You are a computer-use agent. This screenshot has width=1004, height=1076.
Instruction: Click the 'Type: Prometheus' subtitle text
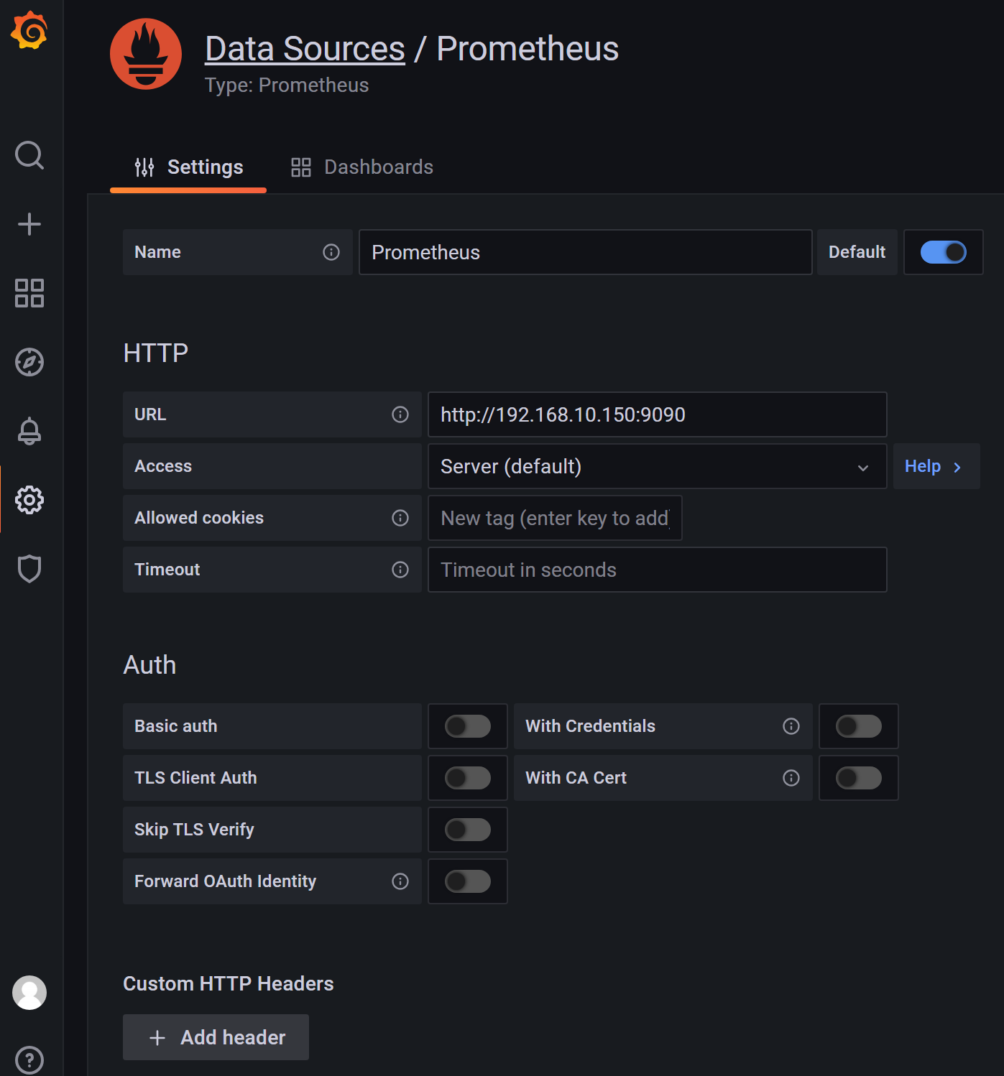[287, 85]
